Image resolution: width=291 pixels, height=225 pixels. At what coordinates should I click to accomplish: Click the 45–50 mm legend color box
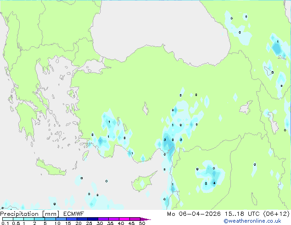click(x=135, y=219)
